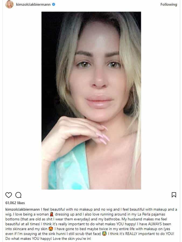Open comments via the speech bubble icon
Viewport: 182px width, 242px height.
pyautogui.click(x=18, y=195)
